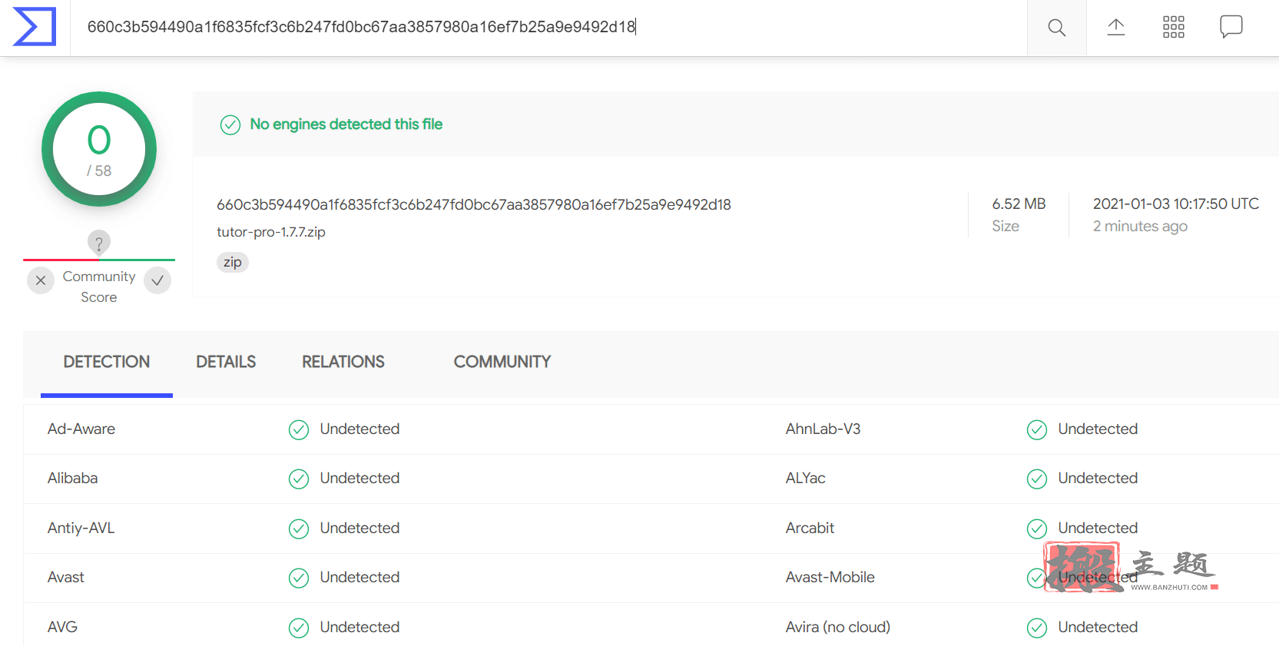The width and height of the screenshot is (1279, 646).
Task: Select the Community Score label
Action: (99, 287)
